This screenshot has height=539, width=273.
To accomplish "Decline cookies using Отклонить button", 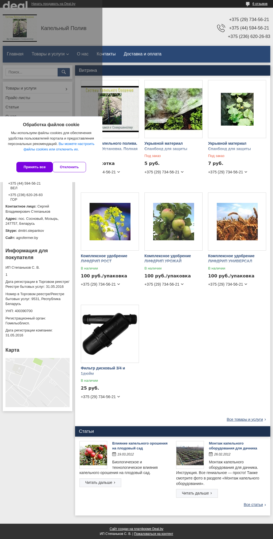I will [x=69, y=167].
